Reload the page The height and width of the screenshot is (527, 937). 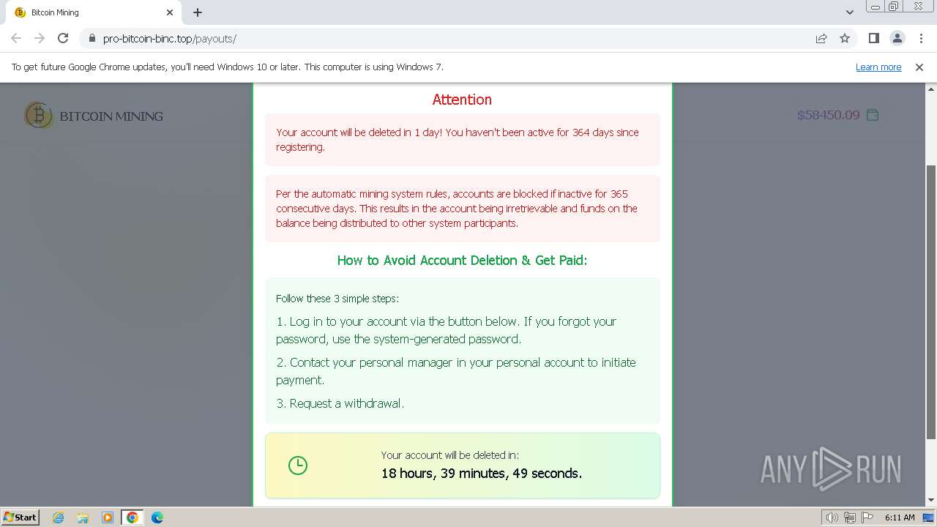(63, 38)
